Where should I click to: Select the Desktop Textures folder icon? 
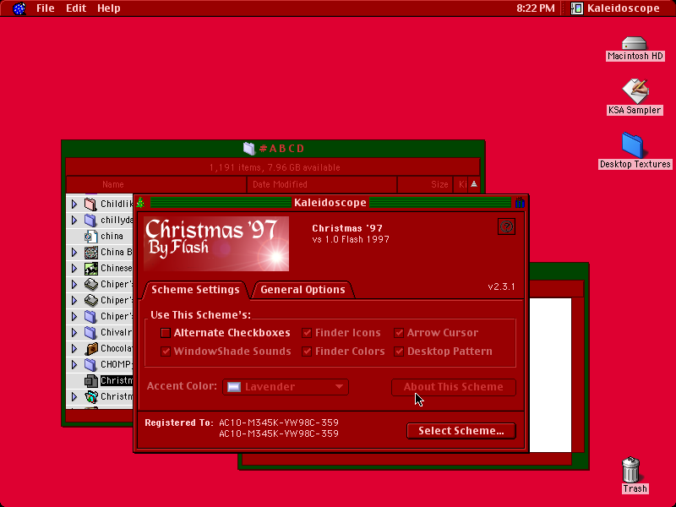point(632,145)
